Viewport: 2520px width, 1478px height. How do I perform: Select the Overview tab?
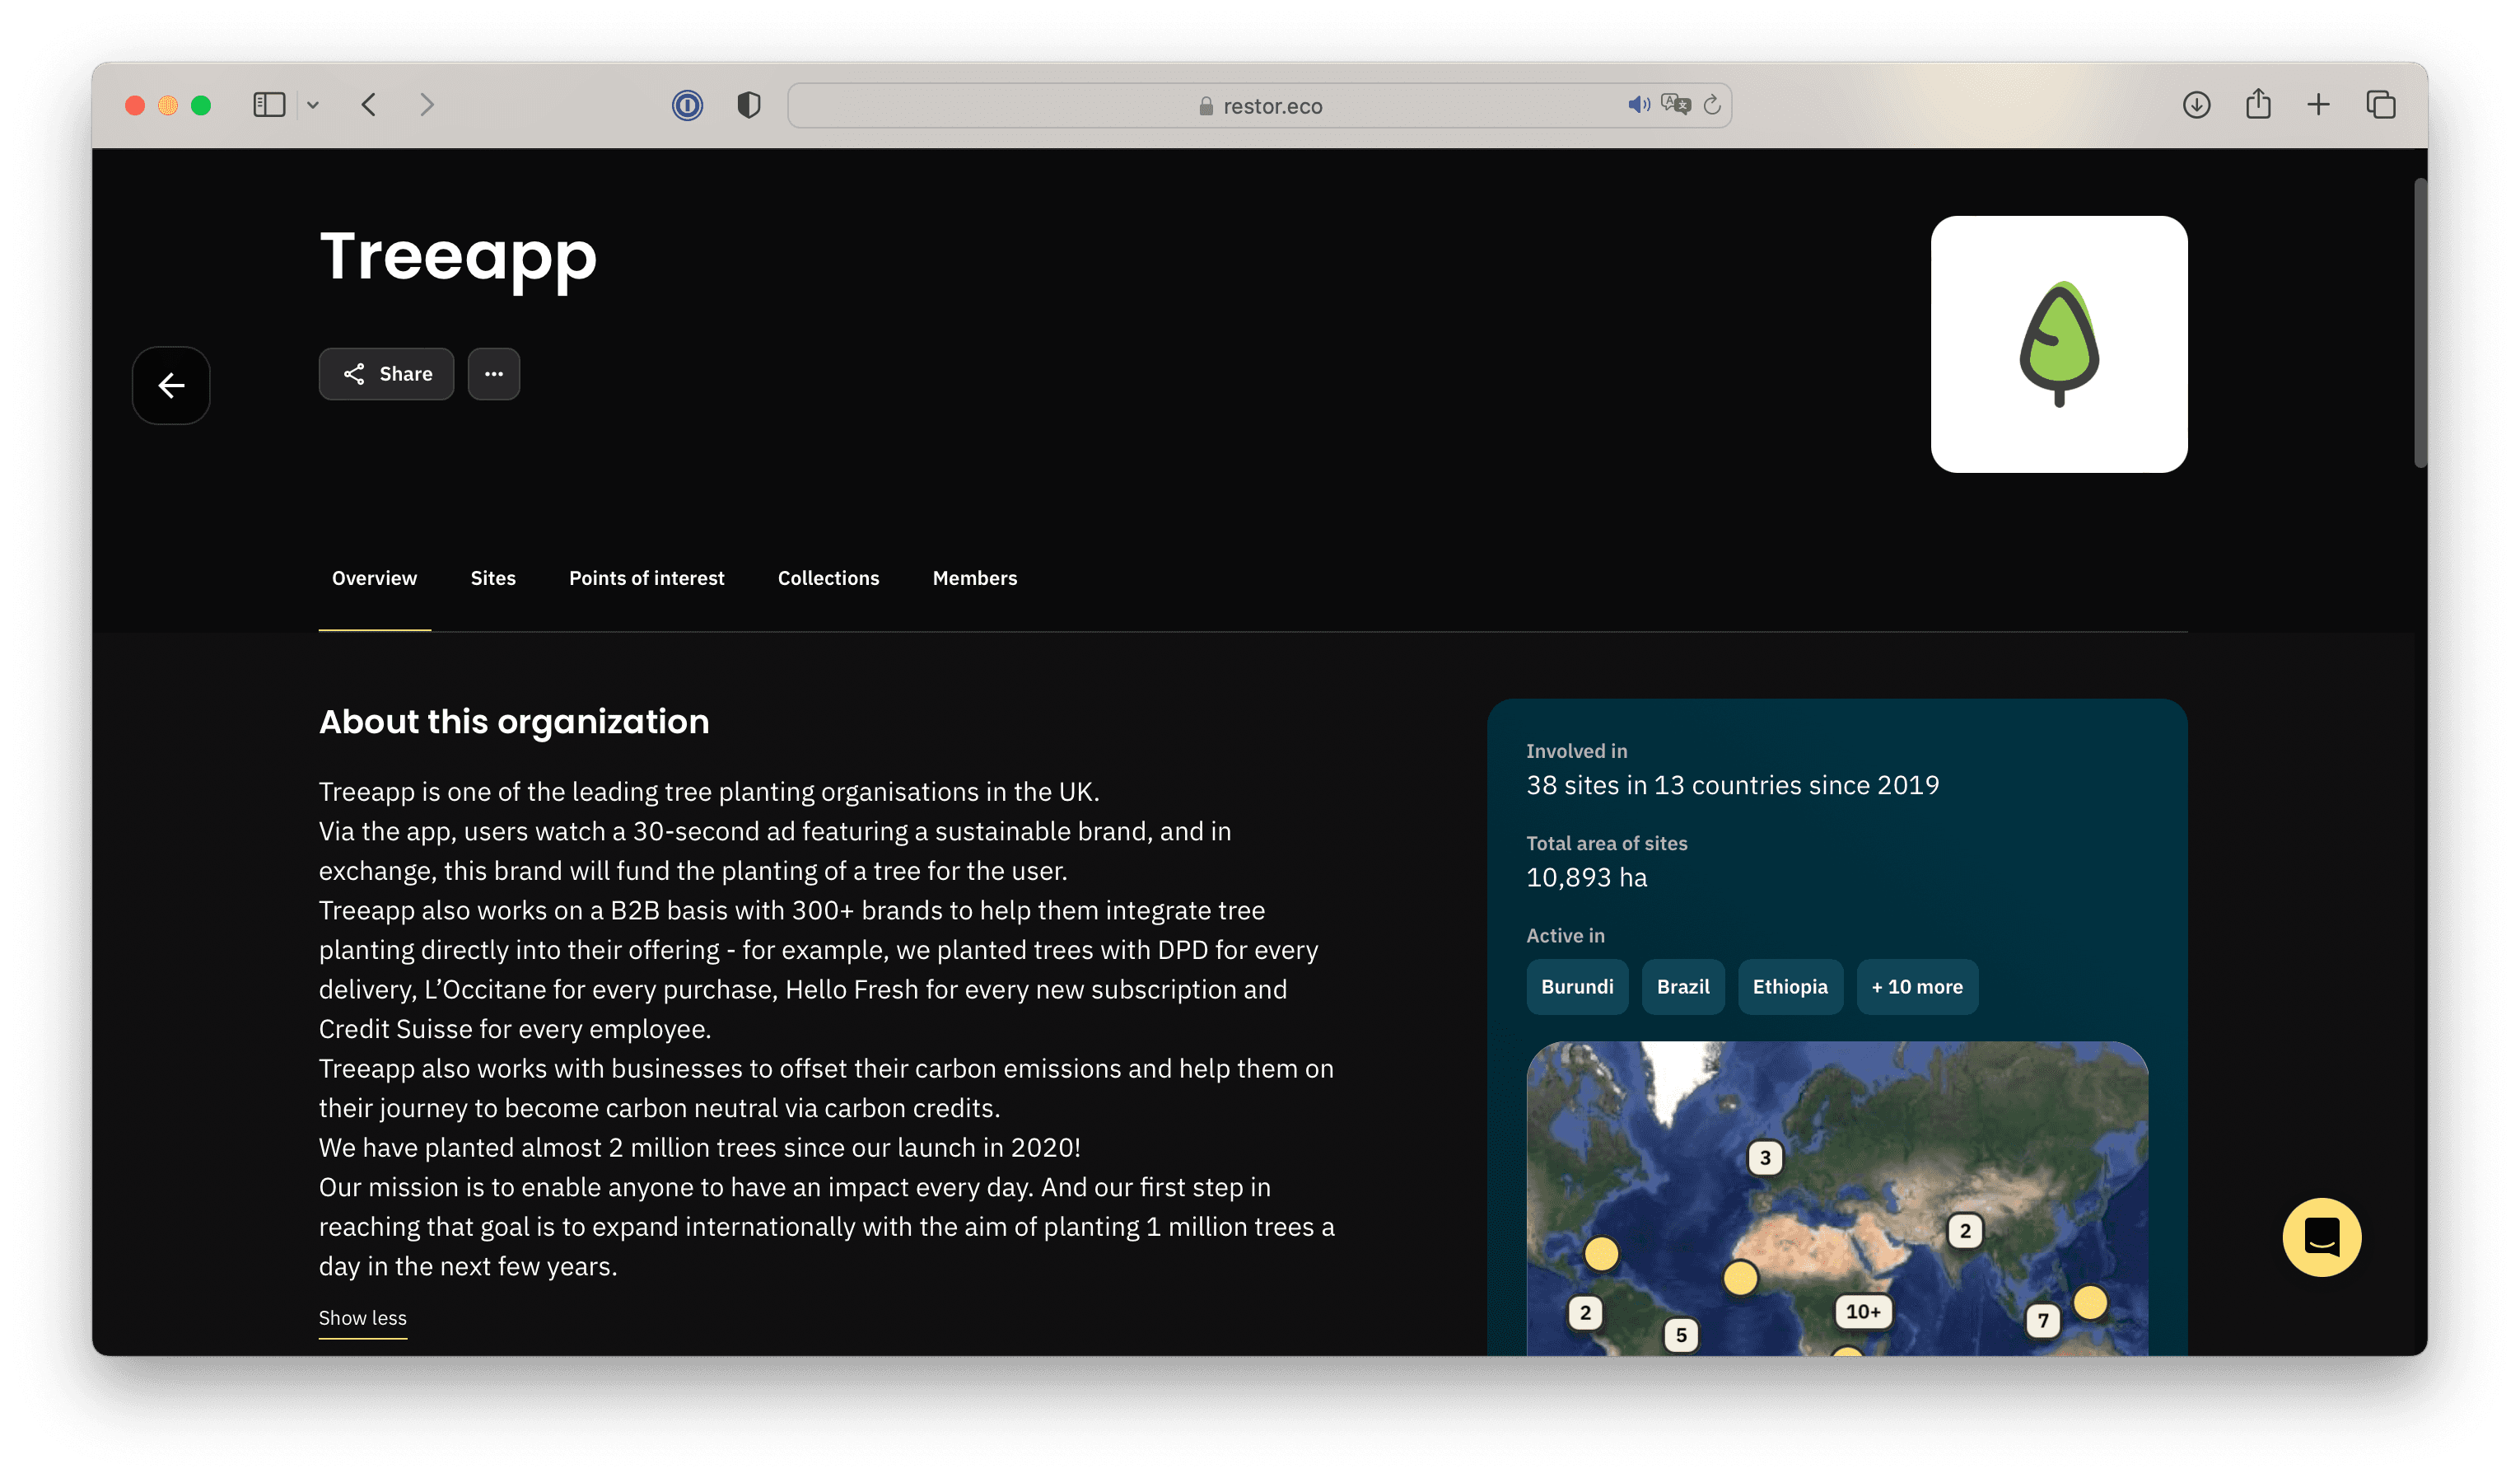[374, 578]
